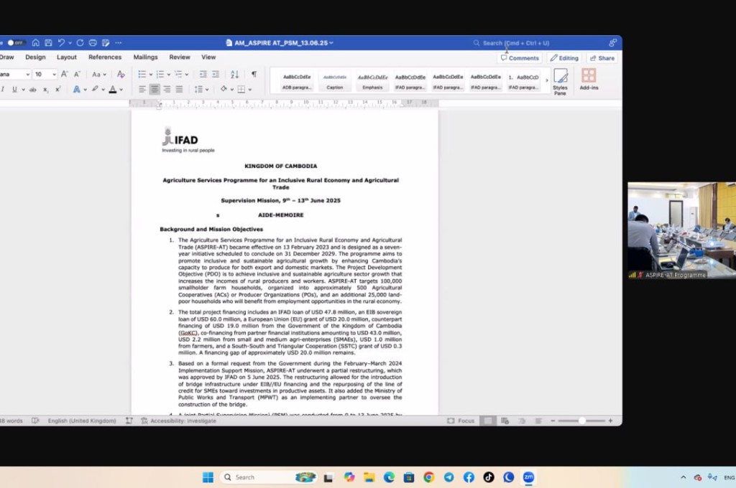Open the Styles Pane
Image resolution: width=736 pixels, height=488 pixels.
tap(560, 82)
